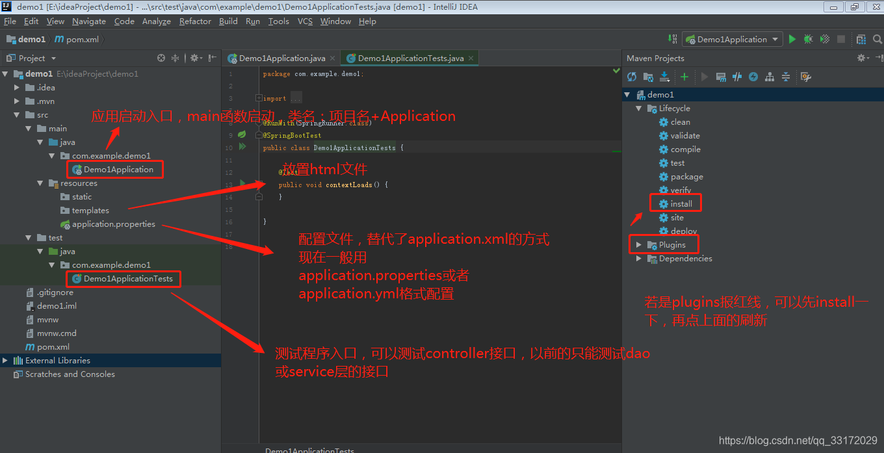
Task: Select Maven compile lifecycle goal
Action: [685, 149]
